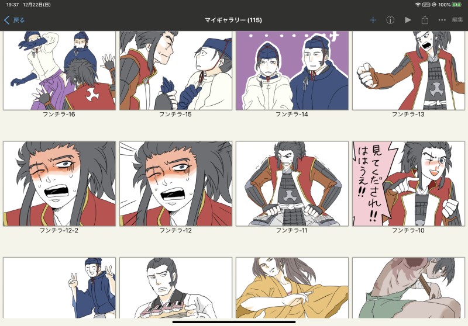The image size is (468, 326).
Task: Go back with the 戻る button
Action: coord(15,20)
